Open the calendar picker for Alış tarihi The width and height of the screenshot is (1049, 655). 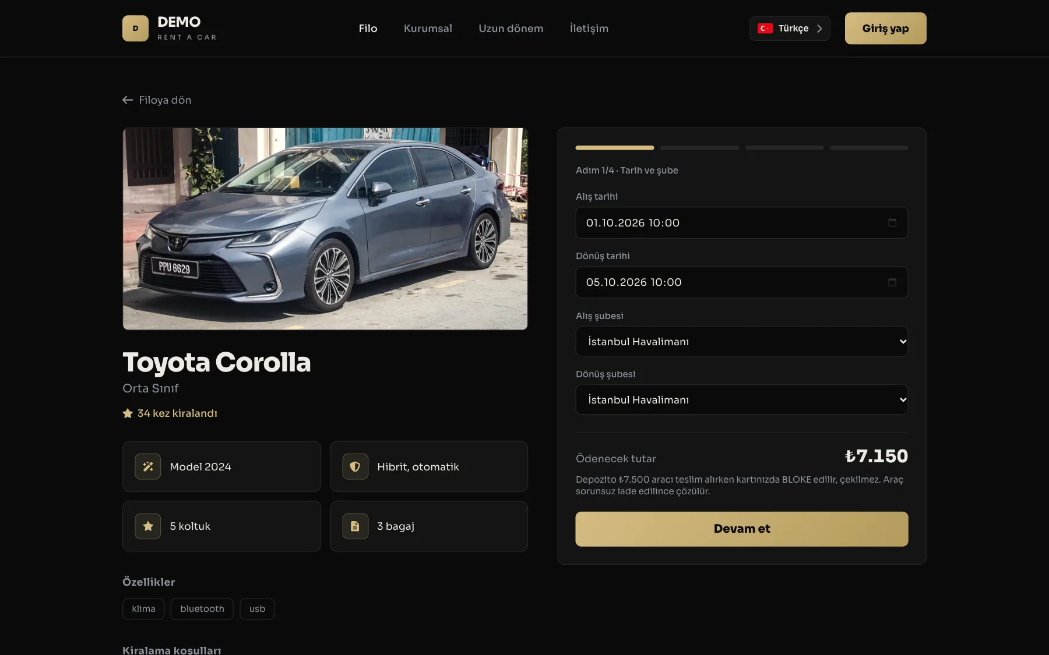(892, 222)
